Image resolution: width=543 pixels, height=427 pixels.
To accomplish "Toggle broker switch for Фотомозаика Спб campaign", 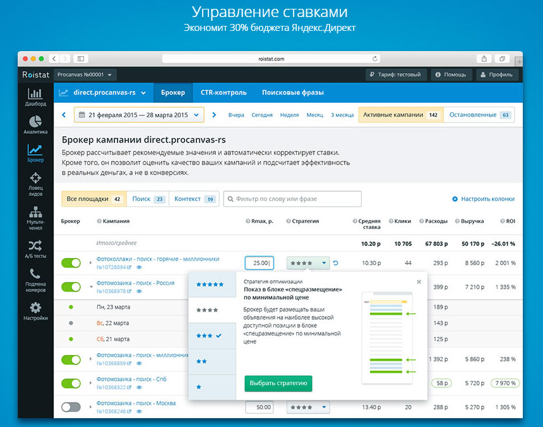I will [71, 383].
